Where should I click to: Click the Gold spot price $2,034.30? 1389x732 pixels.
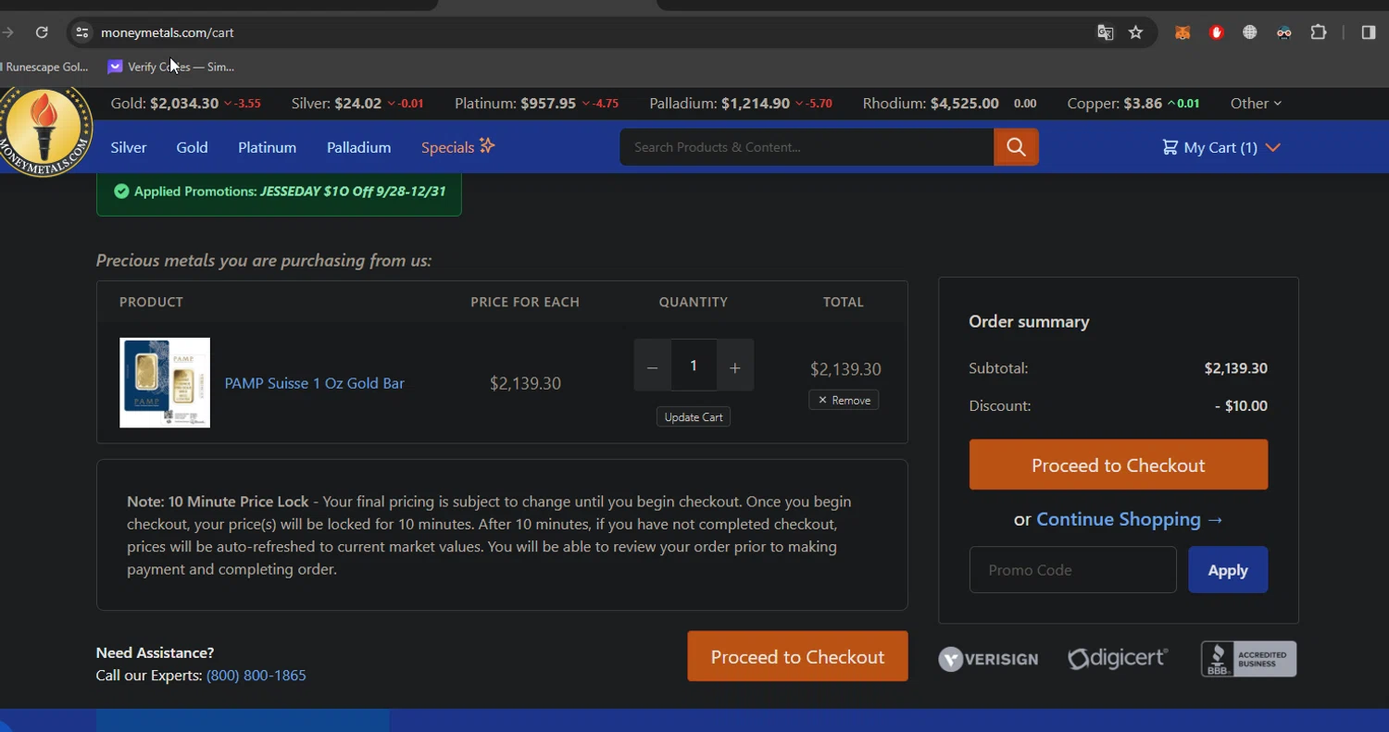(184, 104)
